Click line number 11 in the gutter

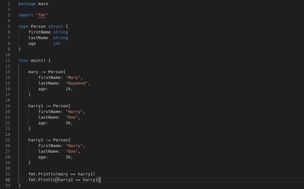point(8,61)
